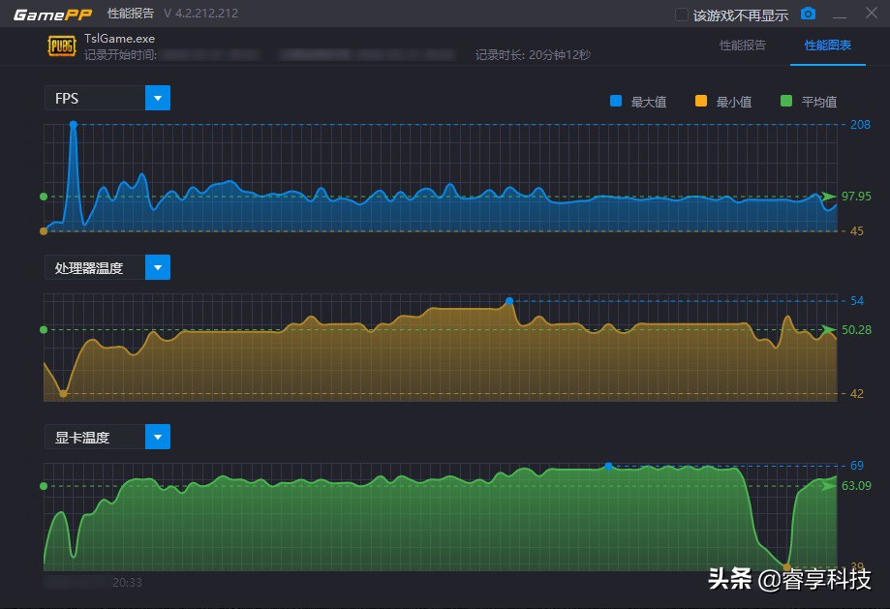The image size is (890, 609).
Task: Open the FPS metric dropdown
Action: 157,98
